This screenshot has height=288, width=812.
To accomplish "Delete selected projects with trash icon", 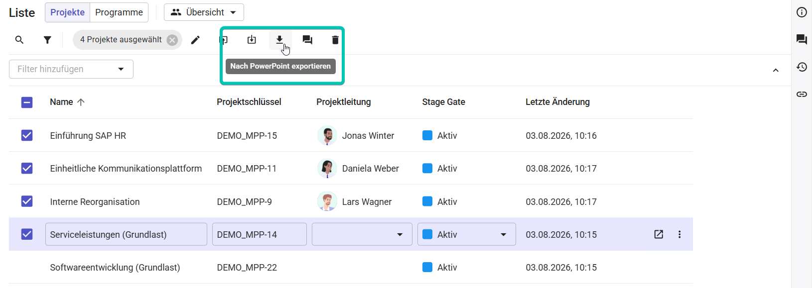I will (335, 40).
